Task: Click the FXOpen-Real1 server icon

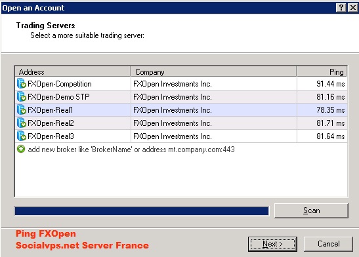Action: point(22,109)
